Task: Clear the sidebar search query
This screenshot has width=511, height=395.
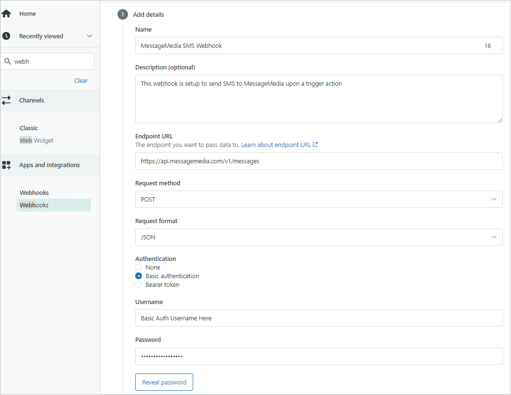Action: (81, 80)
